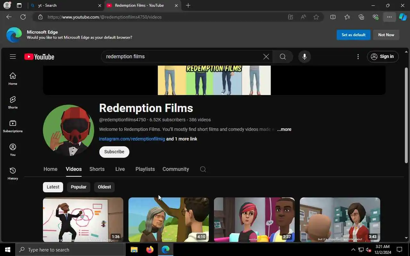Image resolution: width=410 pixels, height=256 pixels.
Task: View site information lock icon
Action: [40, 17]
